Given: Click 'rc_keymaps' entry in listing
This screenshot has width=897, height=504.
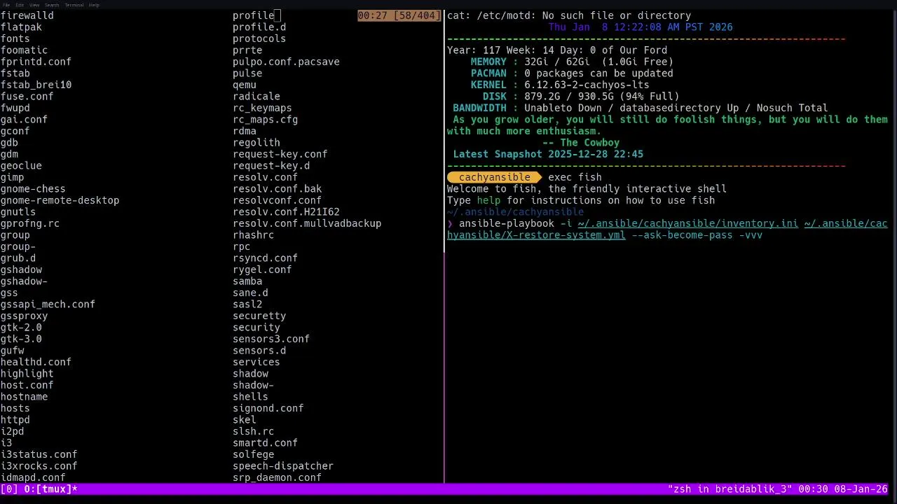Looking at the screenshot, I should [262, 108].
